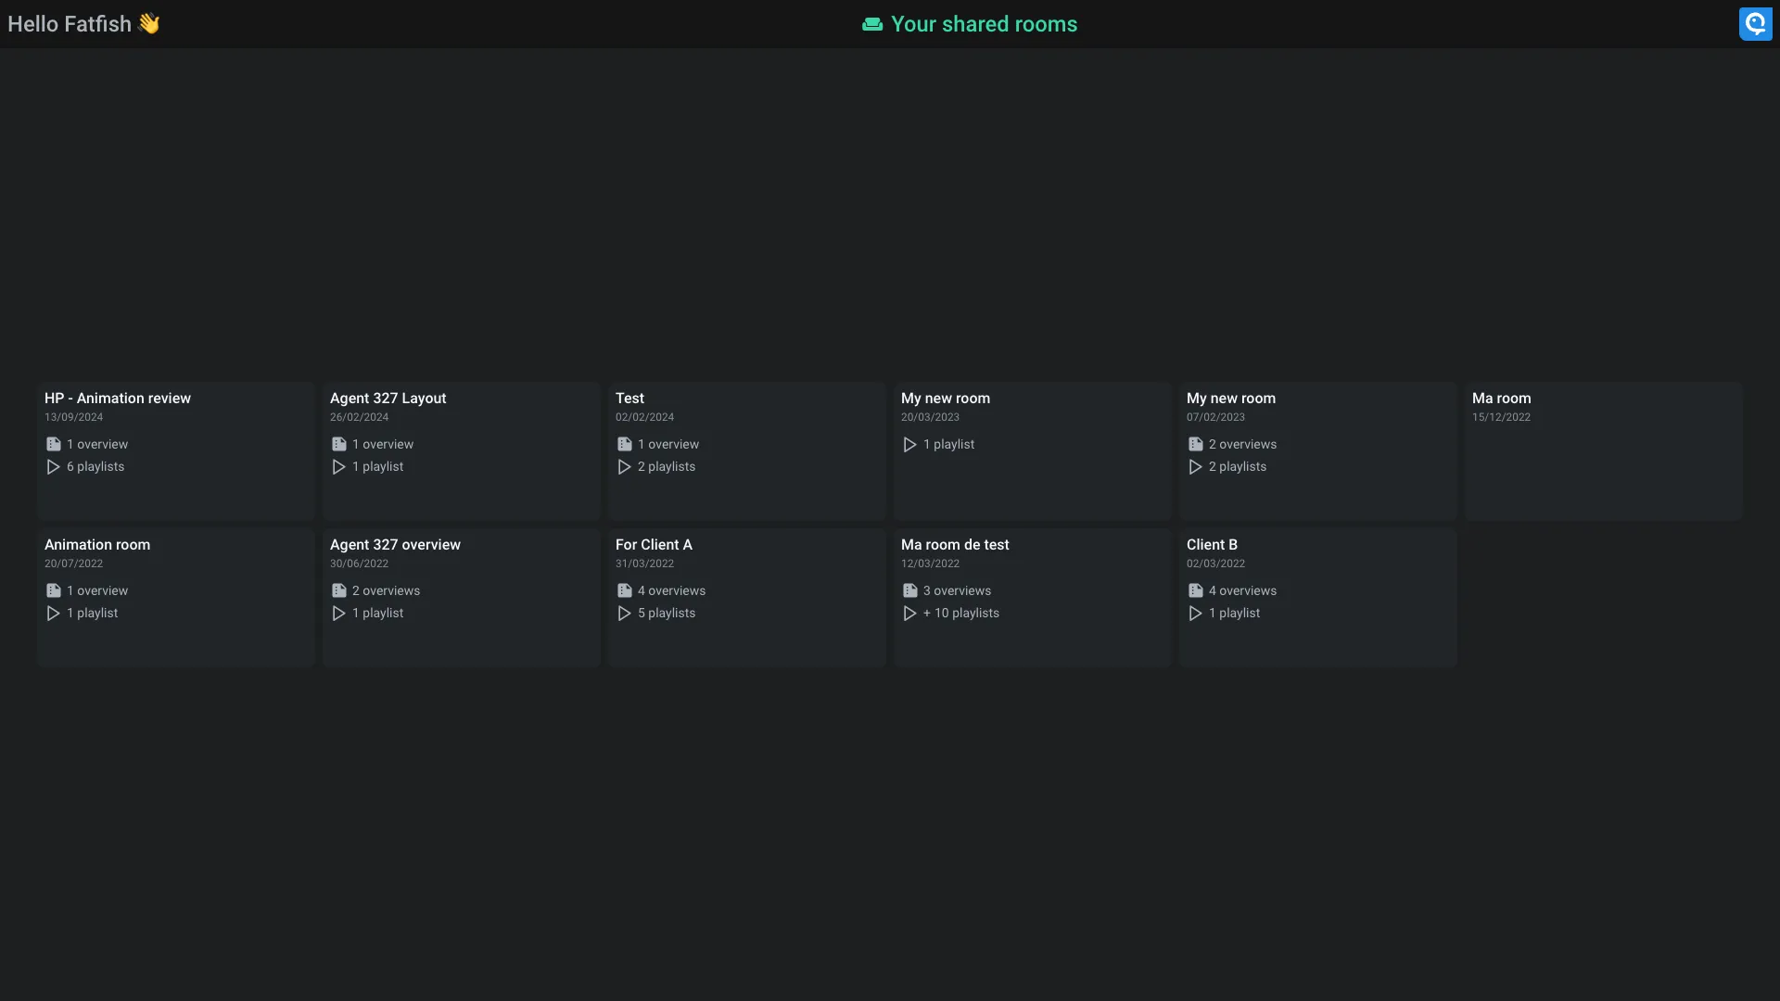Image resolution: width=1780 pixels, height=1001 pixels.
Task: Click the Hello Fatfish greeting text
Action: coord(70,24)
